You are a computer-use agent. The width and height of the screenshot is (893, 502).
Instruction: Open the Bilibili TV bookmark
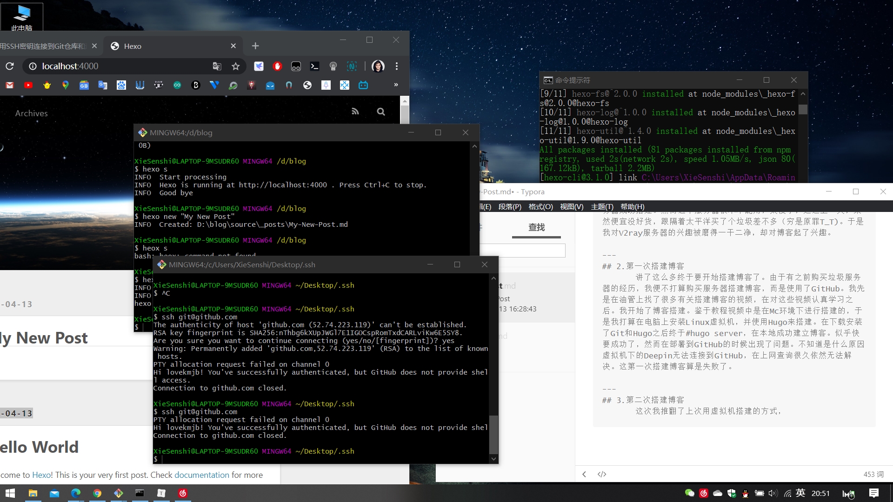click(363, 85)
